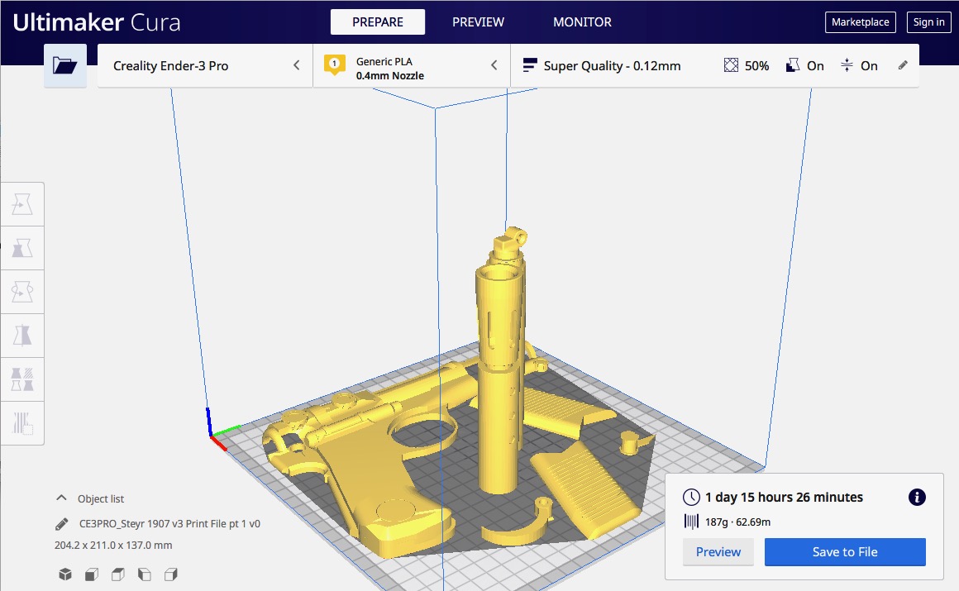Viewport: 959px width, 591px height.
Task: Click the filament usage barcode icon
Action: coord(691,522)
